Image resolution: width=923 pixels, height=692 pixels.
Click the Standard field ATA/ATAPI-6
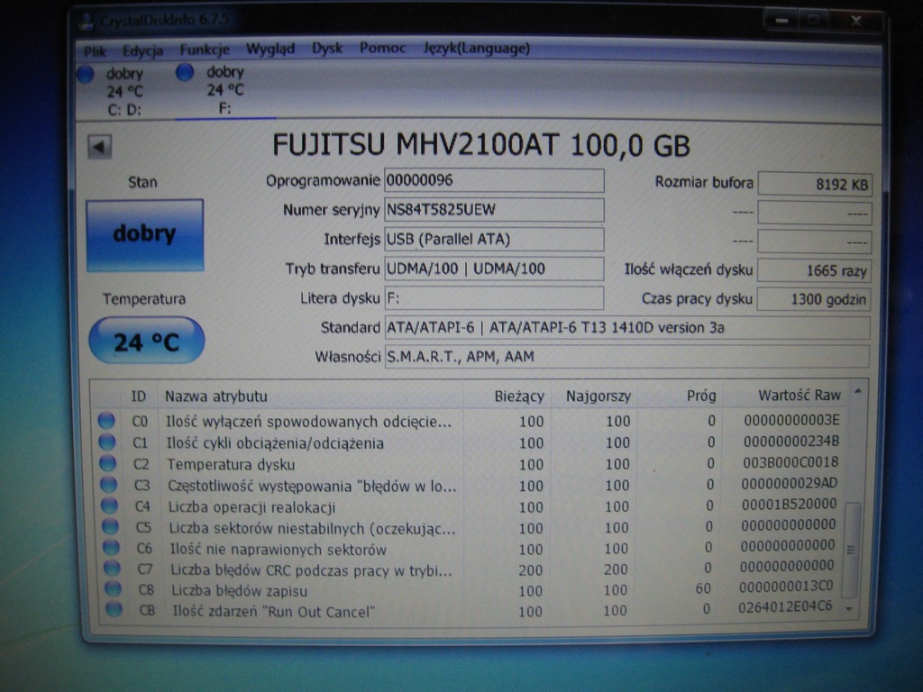[x=627, y=328]
